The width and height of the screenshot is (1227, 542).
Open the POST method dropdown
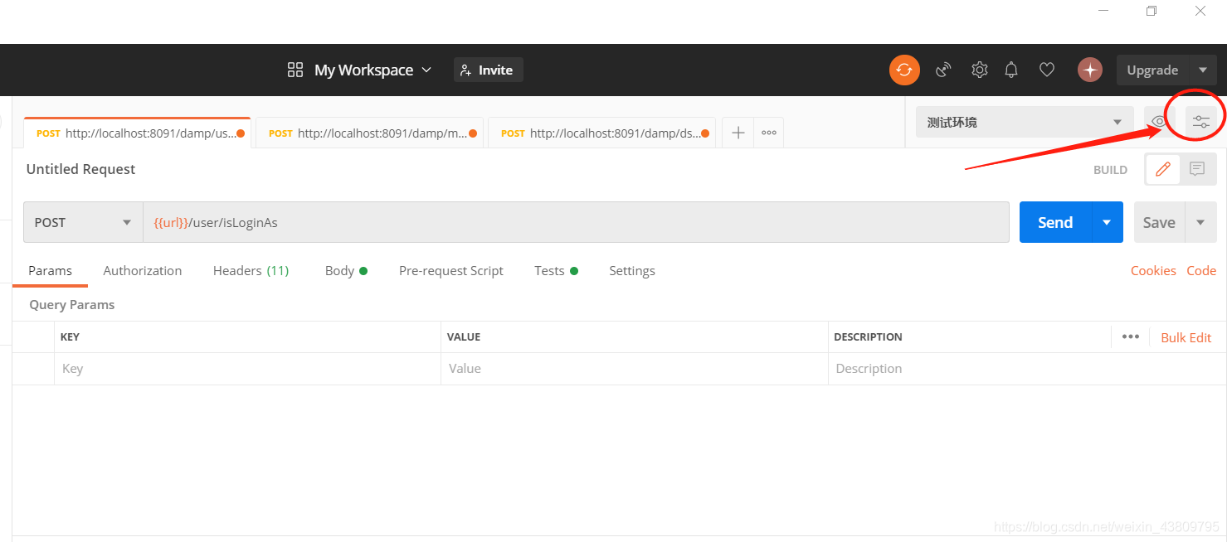click(83, 222)
